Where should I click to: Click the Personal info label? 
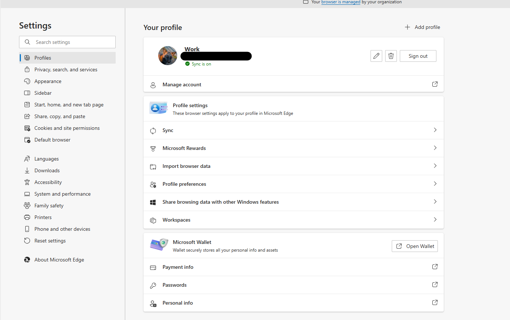pyautogui.click(x=178, y=303)
